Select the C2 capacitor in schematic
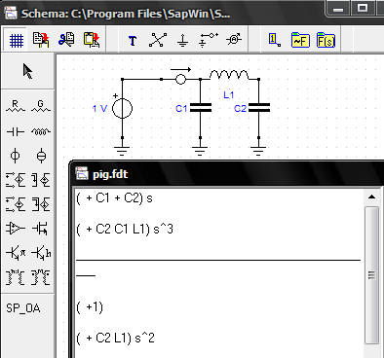The height and width of the screenshot is (358, 384). tap(259, 108)
